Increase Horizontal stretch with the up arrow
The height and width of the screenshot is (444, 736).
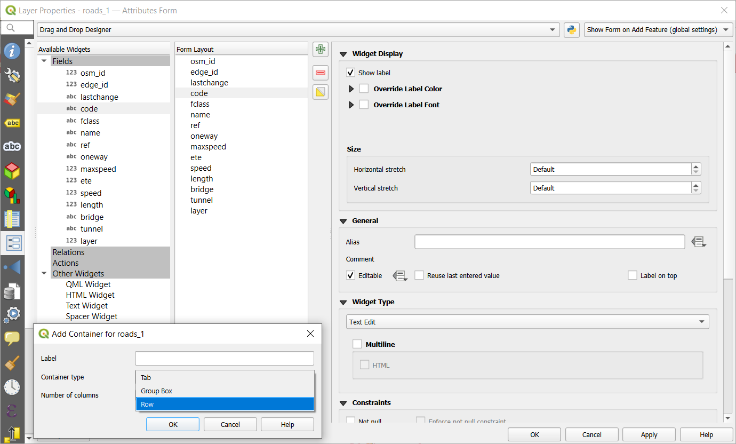tap(696, 166)
